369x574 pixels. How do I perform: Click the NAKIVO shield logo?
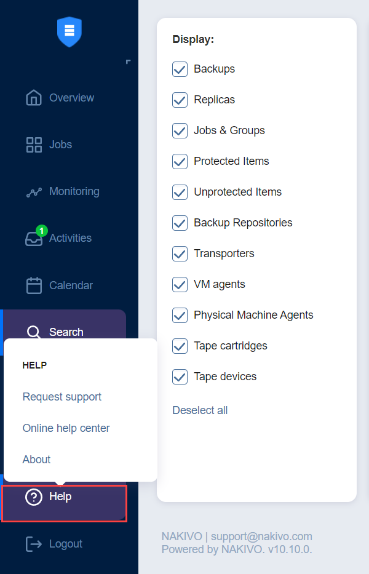point(69,31)
